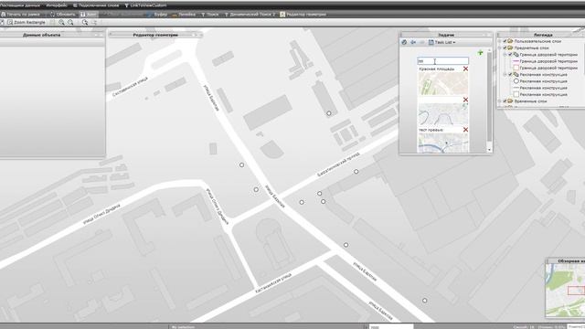Open the Красная площадь map thumbnail

442,83
